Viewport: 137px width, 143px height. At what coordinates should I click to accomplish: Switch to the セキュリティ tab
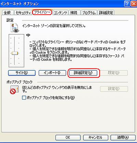coord(23,13)
